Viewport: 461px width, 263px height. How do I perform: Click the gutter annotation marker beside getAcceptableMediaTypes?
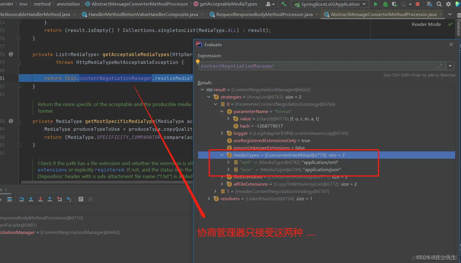(11, 54)
